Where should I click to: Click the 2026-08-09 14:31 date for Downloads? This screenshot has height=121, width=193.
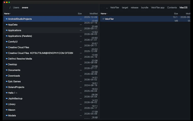(x=91, y=76)
